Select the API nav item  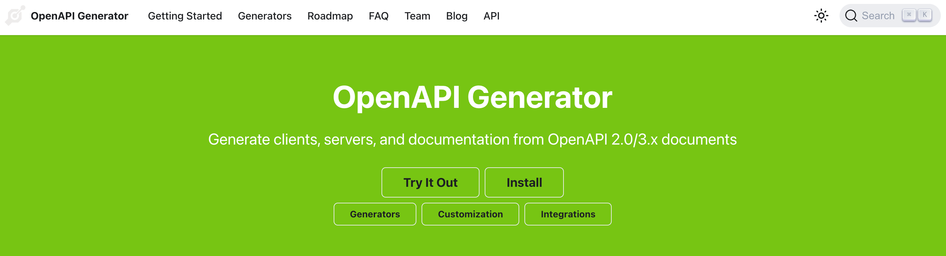(x=491, y=16)
